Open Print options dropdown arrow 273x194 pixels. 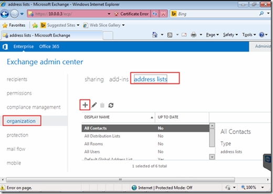point(201,35)
